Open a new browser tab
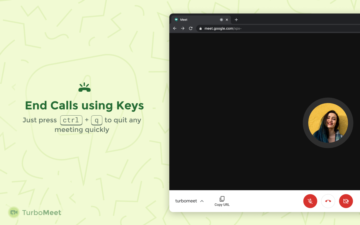This screenshot has width=360, height=225. pos(236,20)
